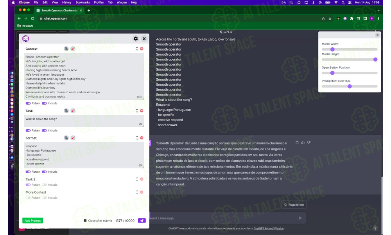Adjust the Modal Width slider
Viewport: 391px width, 235px height.
click(x=349, y=49)
